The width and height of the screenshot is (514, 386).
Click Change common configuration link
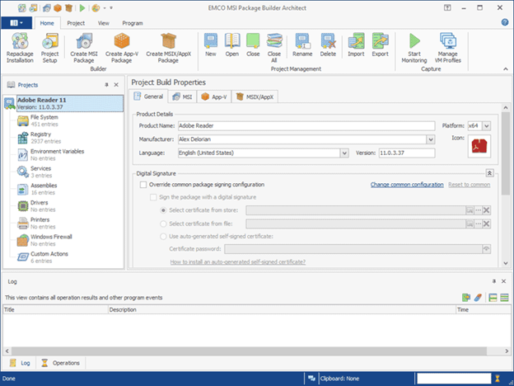pyautogui.click(x=407, y=185)
